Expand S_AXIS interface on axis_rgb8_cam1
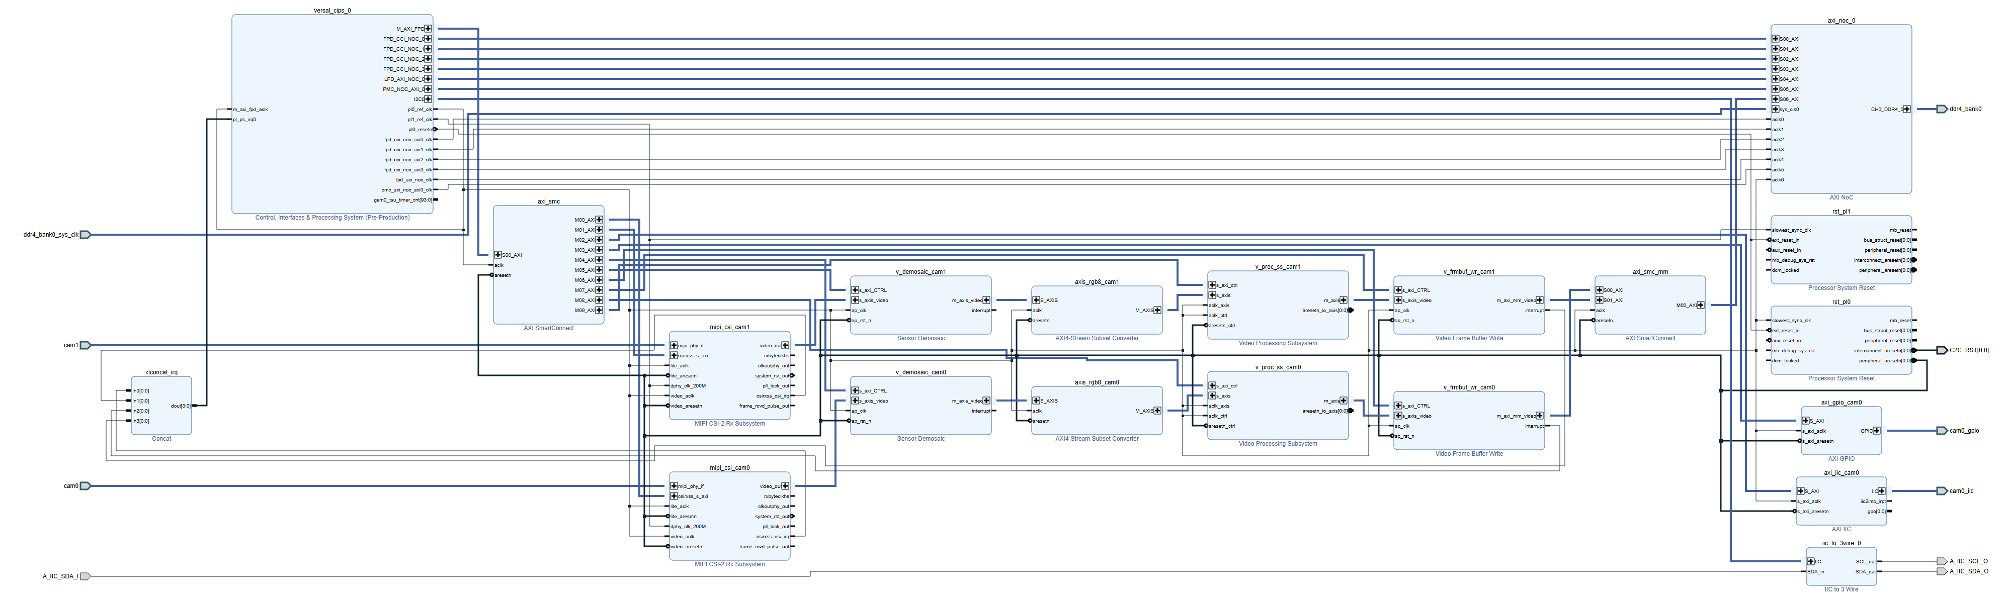This screenshot has height=600, width=2009. 1036,300
